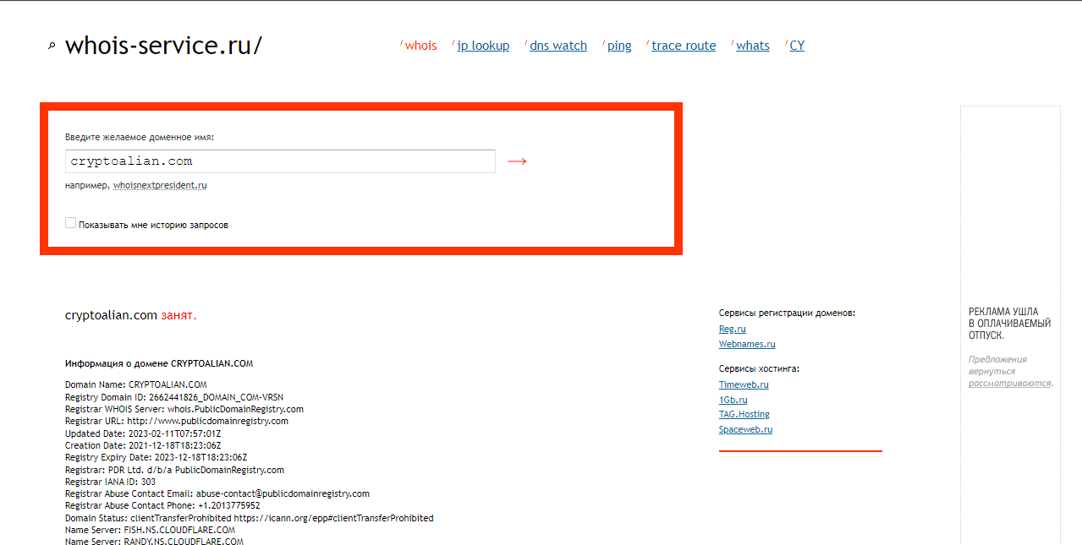Select the whois menu item
The image size is (1082, 545).
pyautogui.click(x=420, y=46)
